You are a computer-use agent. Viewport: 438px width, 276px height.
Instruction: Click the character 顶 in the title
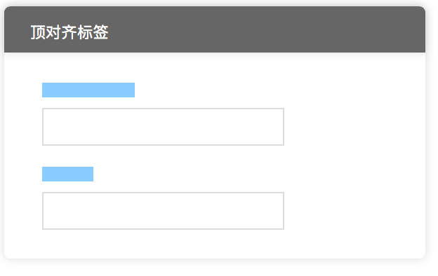click(x=38, y=32)
